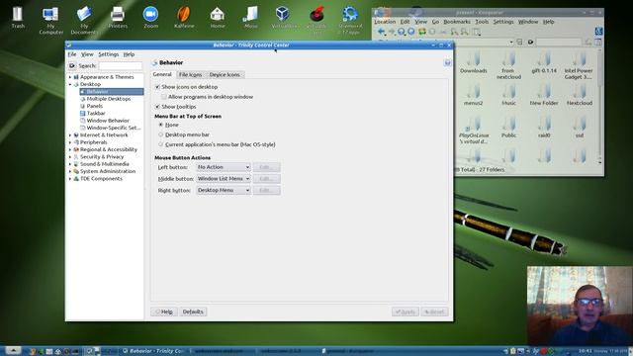Open Settings menu in Control Center
This screenshot has width=633, height=356.
click(108, 54)
